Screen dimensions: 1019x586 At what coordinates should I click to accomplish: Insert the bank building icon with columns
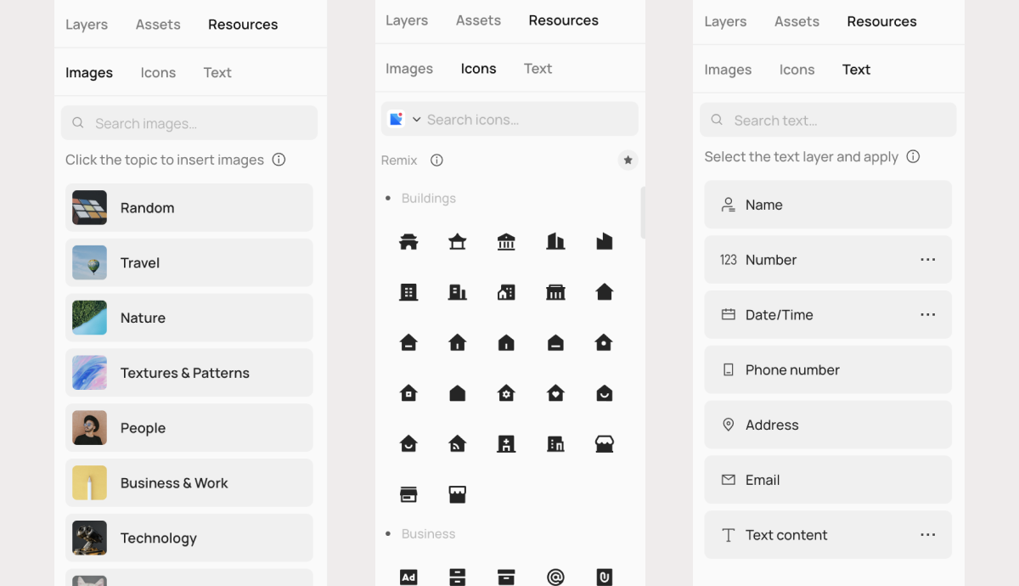(506, 242)
